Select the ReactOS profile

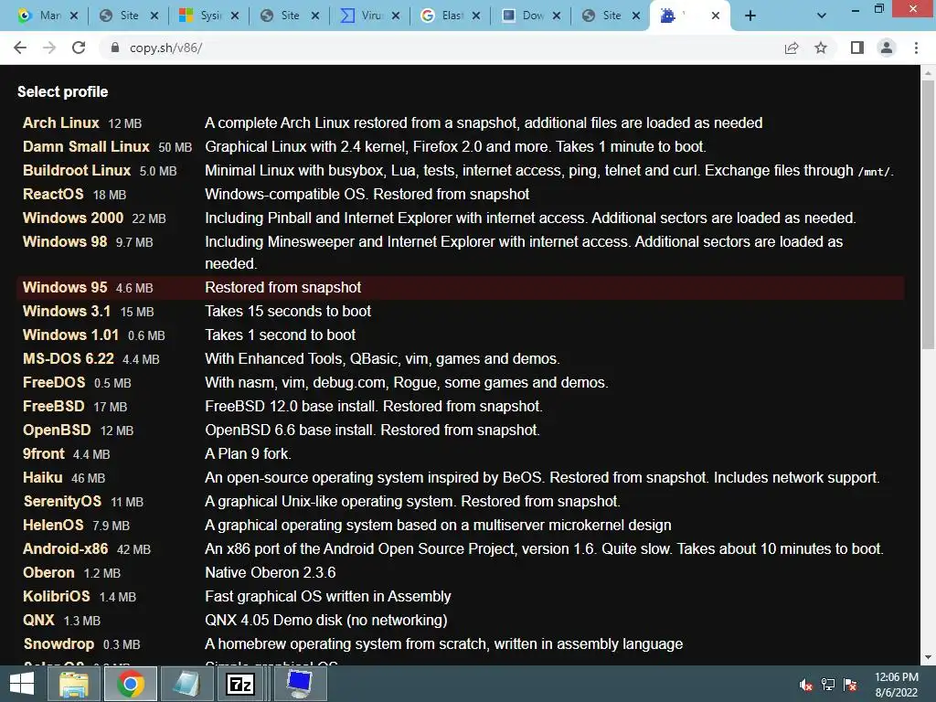click(x=53, y=195)
